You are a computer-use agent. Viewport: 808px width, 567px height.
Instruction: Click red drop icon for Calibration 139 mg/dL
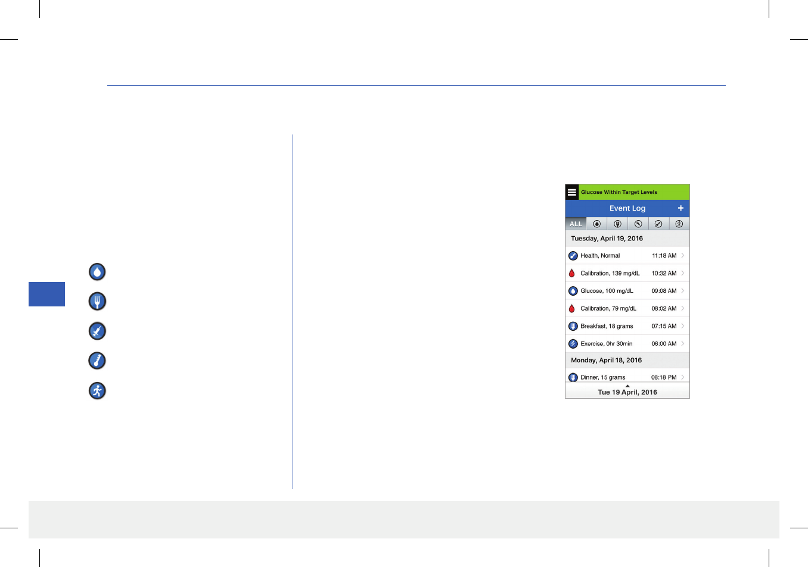(572, 273)
